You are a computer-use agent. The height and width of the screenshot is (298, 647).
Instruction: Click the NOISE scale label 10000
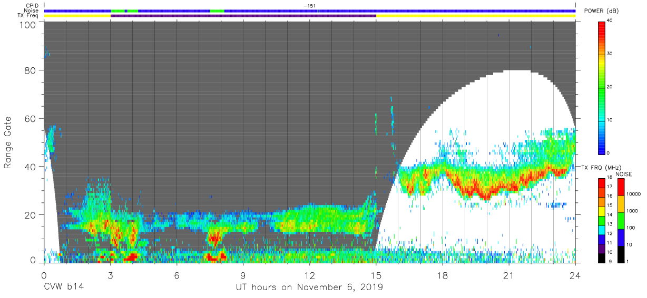click(634, 194)
